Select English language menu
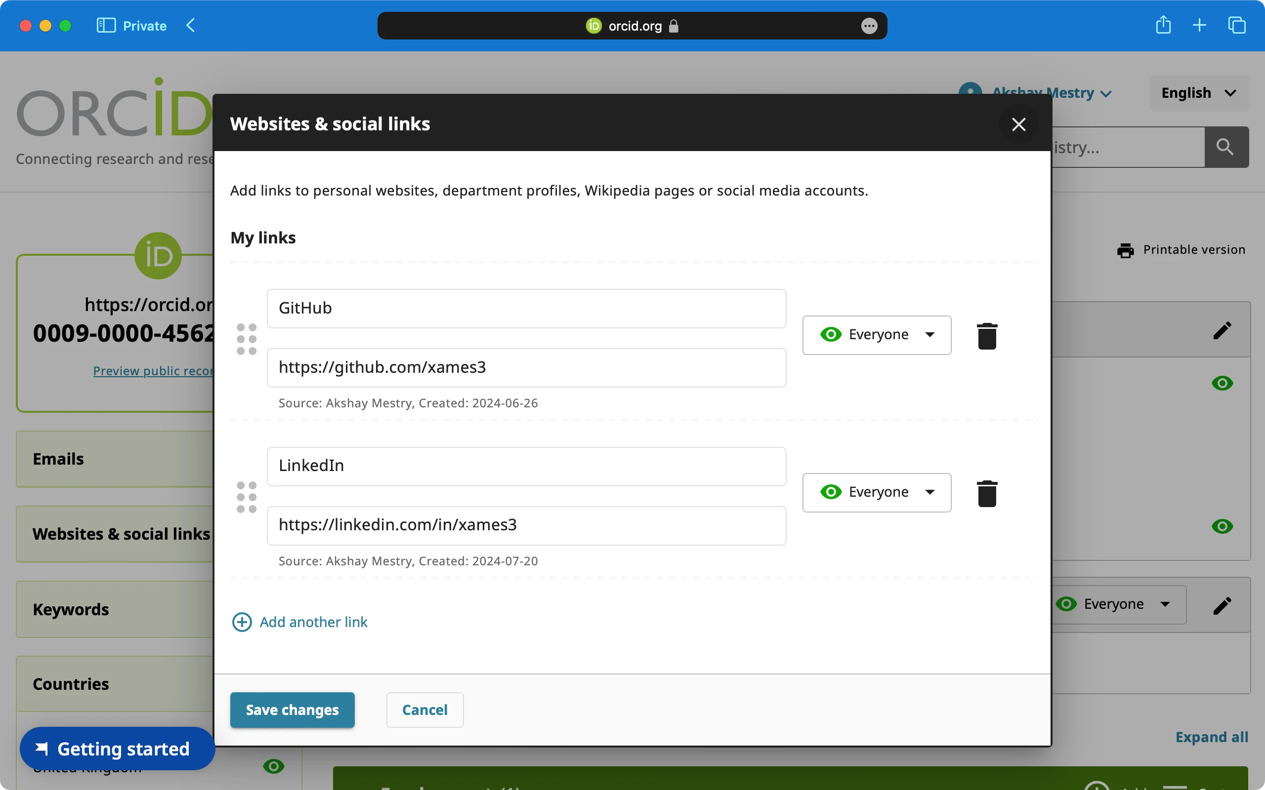This screenshot has width=1265, height=790. pyautogui.click(x=1198, y=92)
